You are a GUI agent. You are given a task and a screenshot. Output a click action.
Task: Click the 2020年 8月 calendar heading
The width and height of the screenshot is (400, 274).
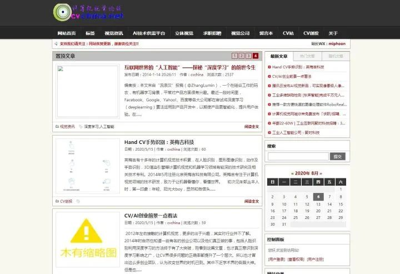click(x=307, y=173)
